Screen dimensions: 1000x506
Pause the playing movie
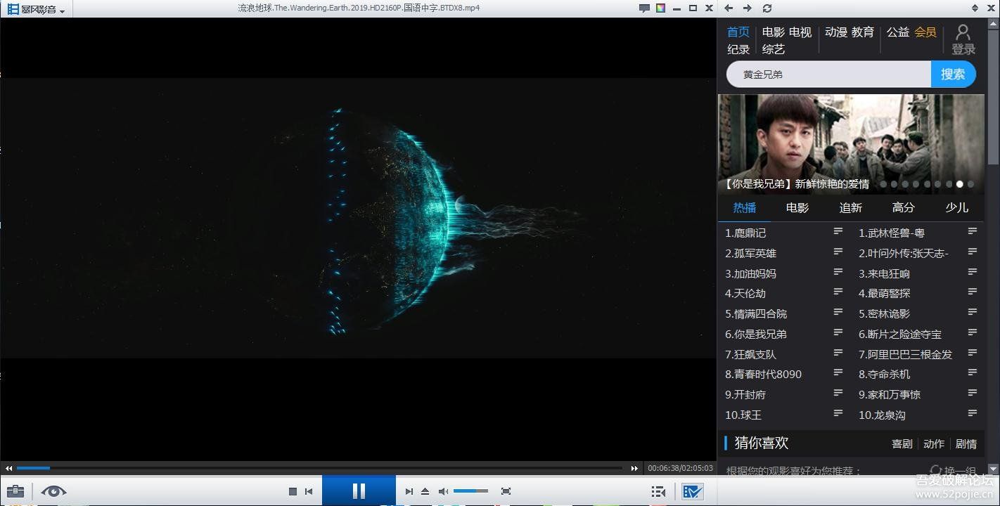click(359, 491)
